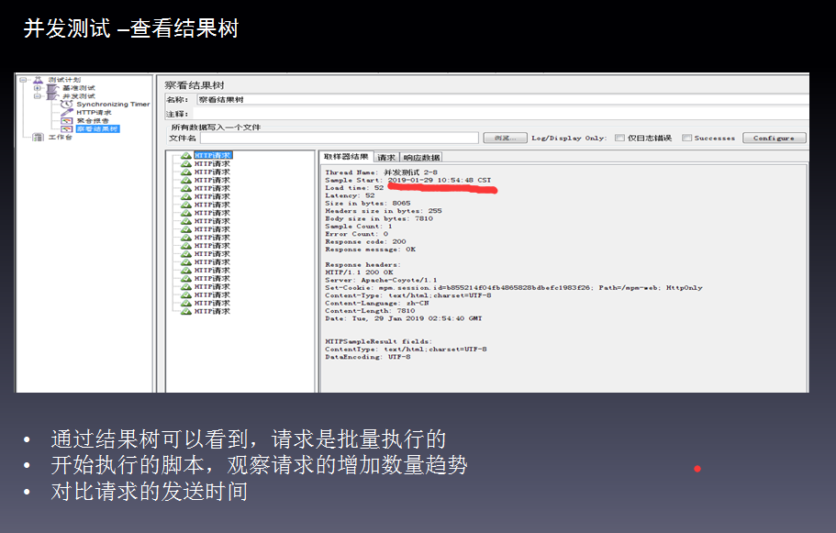Click the 'Response message: OK' line
This screenshot has width=836, height=533.
pos(371,250)
